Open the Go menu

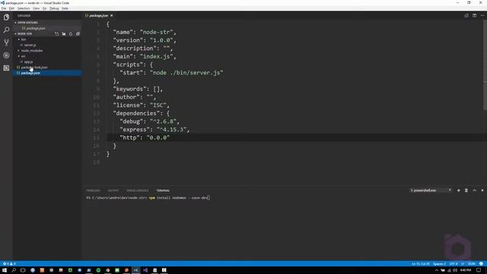pos(45,8)
